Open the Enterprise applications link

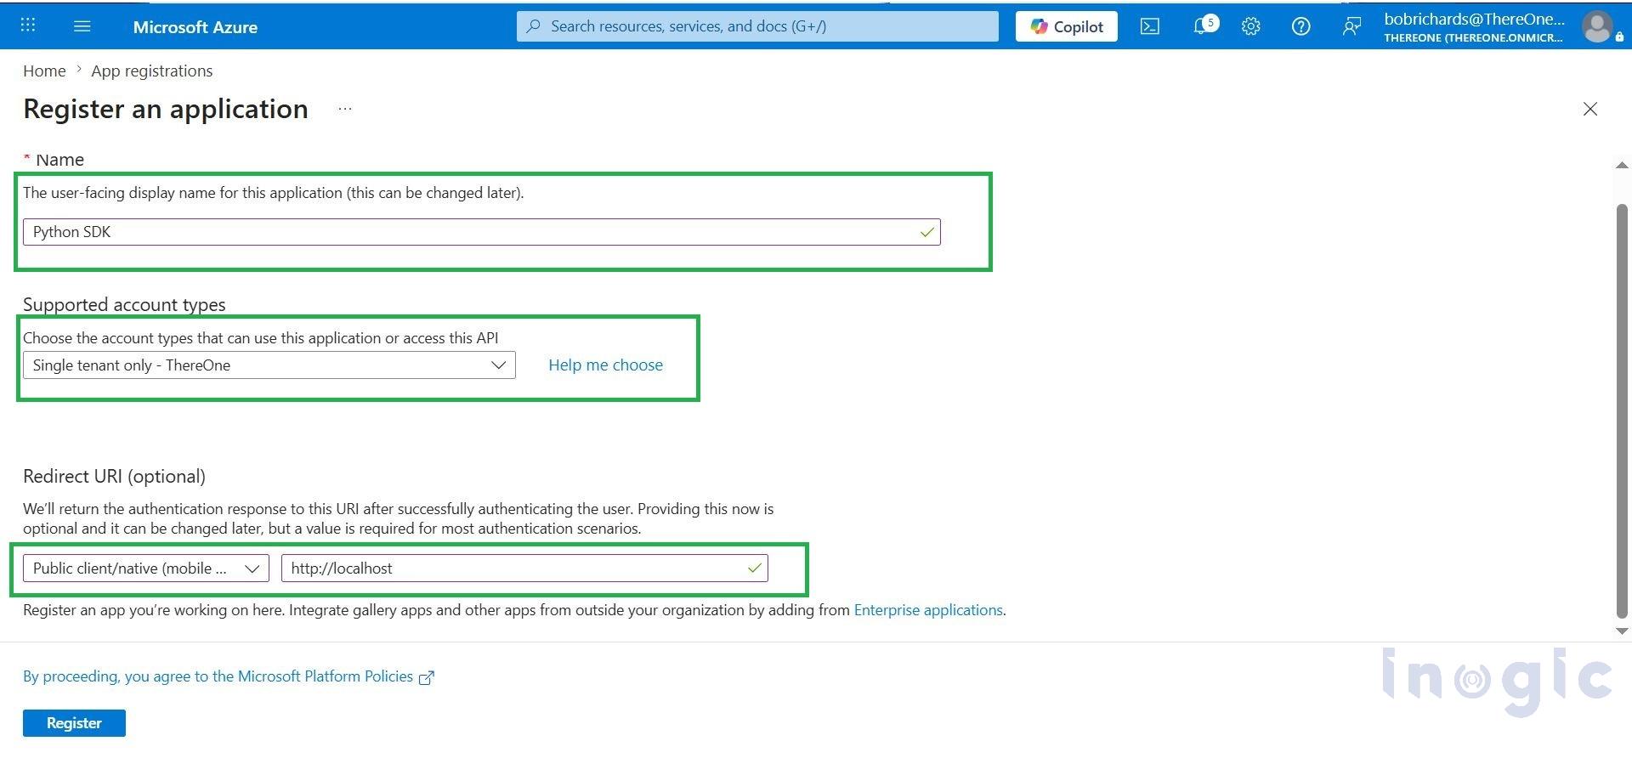click(x=928, y=610)
